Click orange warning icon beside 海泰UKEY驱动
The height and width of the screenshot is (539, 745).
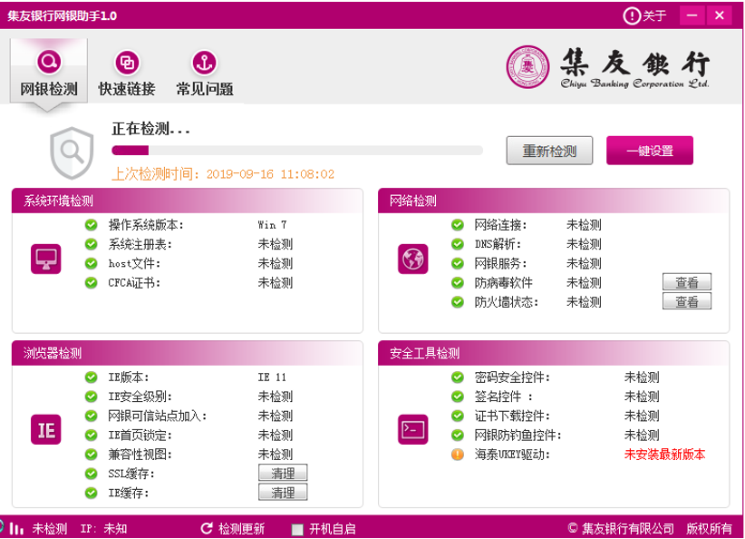click(x=458, y=455)
